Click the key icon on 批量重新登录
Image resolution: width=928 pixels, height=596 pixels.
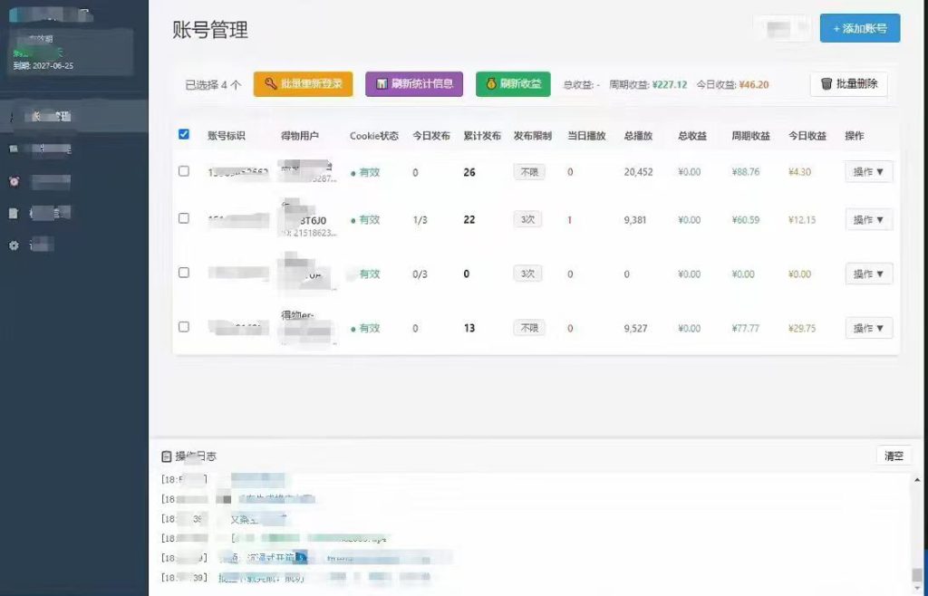[270, 84]
